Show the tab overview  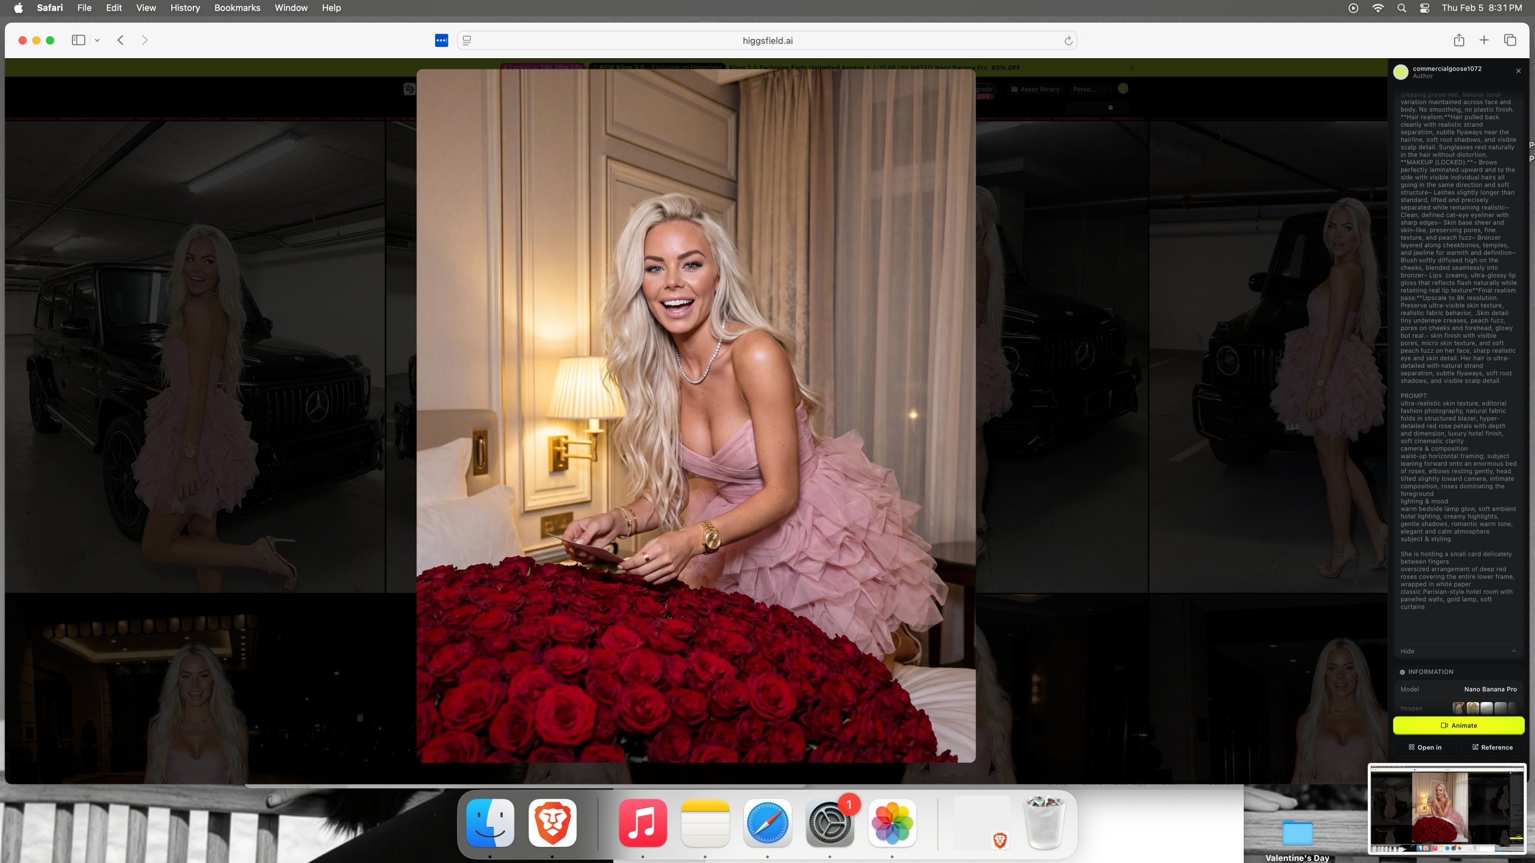[1510, 41]
